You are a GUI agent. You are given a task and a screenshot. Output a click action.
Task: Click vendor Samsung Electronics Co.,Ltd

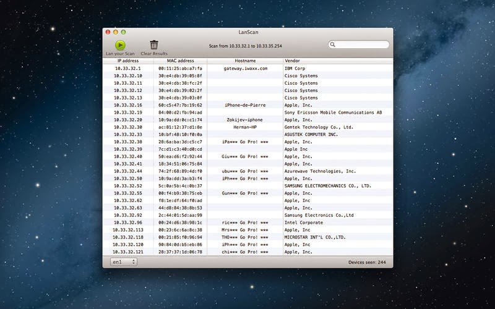[x=319, y=215]
